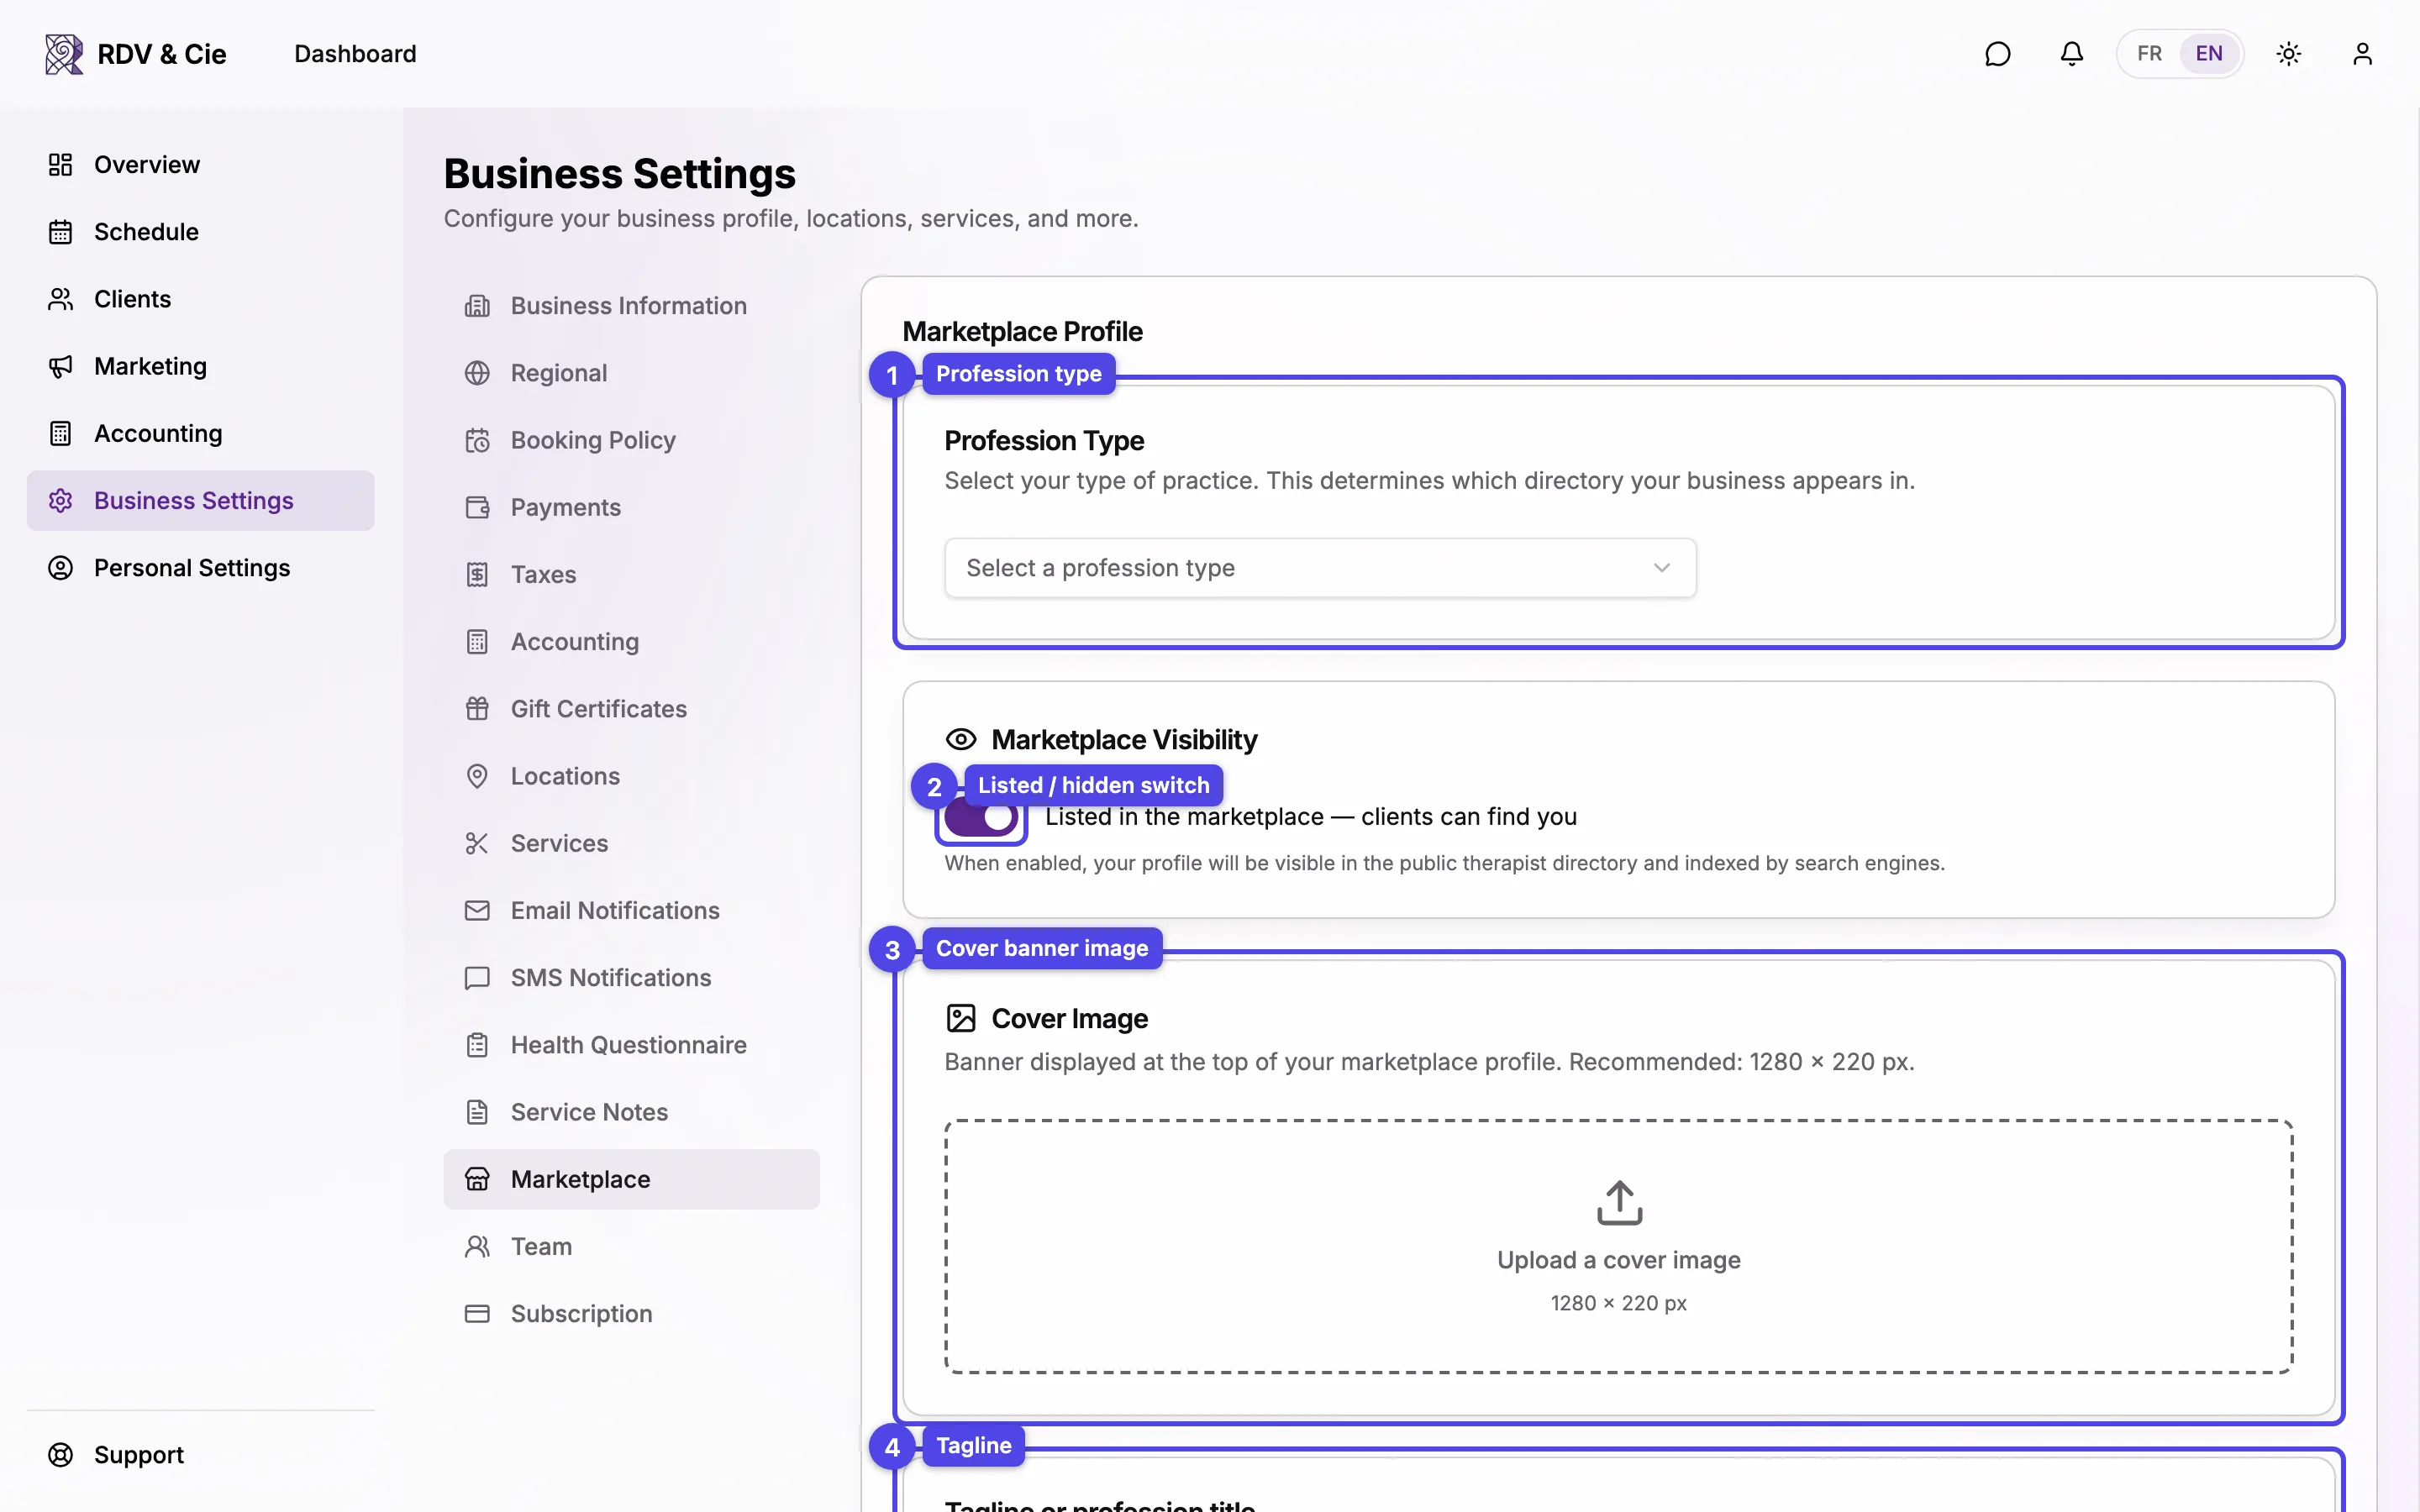2420x1512 pixels.
Task: Click the RDV & Cie brand name
Action: pos(162,54)
